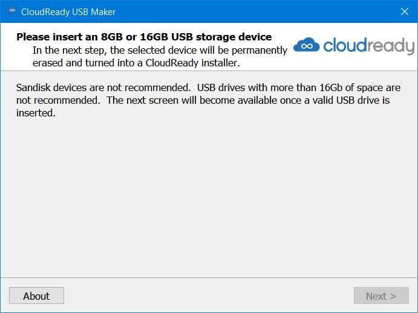
Task: Click the 'cloudready' wordmark text
Action: [x=368, y=46]
